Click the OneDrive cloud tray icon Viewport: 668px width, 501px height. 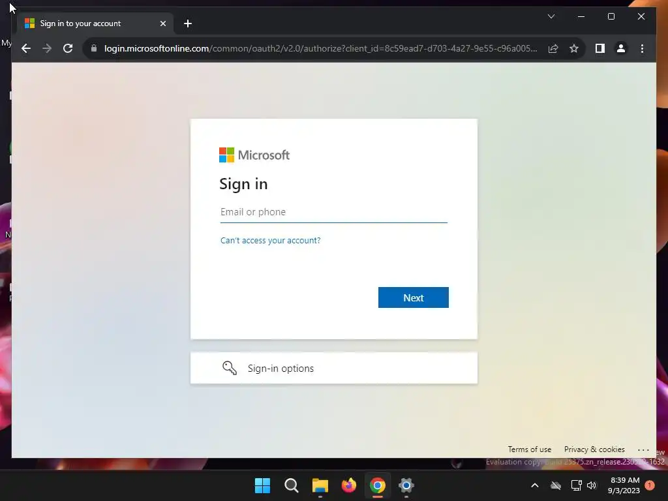point(556,485)
